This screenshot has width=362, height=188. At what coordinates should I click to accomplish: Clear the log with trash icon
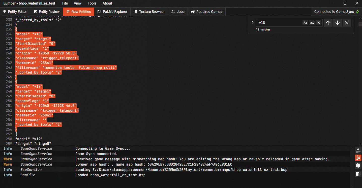358,174
